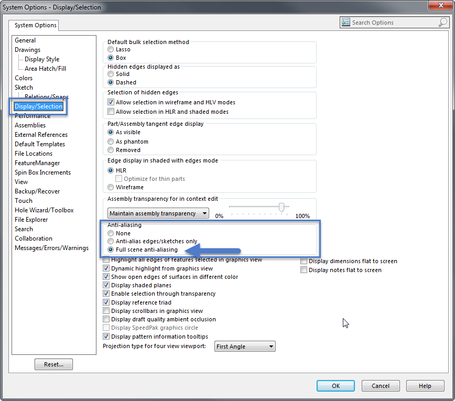Go to Hole Wizard/Toolbox settings
The image size is (455, 401).
coord(44,210)
